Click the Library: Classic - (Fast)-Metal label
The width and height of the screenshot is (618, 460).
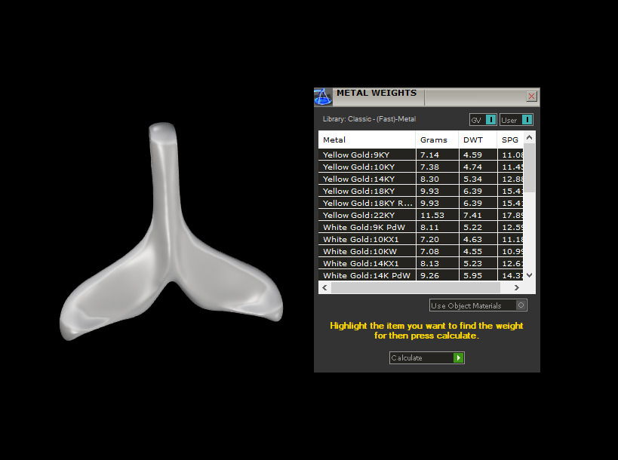point(369,119)
